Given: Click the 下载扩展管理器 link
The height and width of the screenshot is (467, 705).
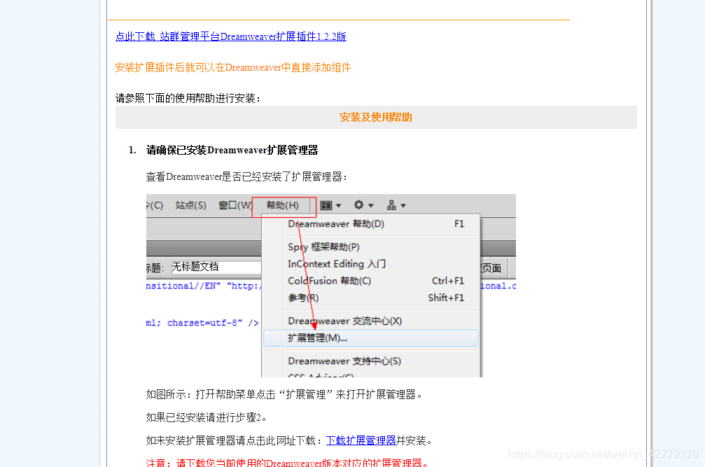Looking at the screenshot, I should (361, 440).
